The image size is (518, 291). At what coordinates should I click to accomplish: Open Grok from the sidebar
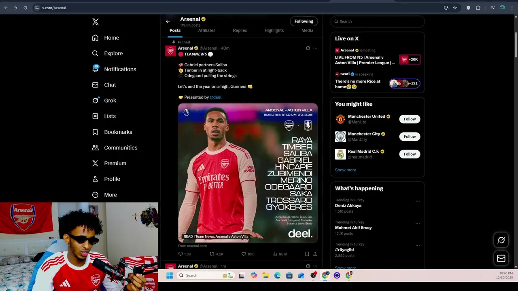point(104,100)
